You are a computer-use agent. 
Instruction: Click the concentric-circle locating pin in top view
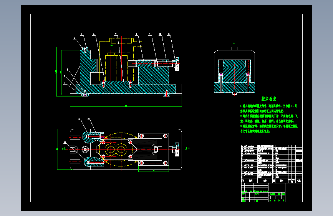click(x=85, y=149)
